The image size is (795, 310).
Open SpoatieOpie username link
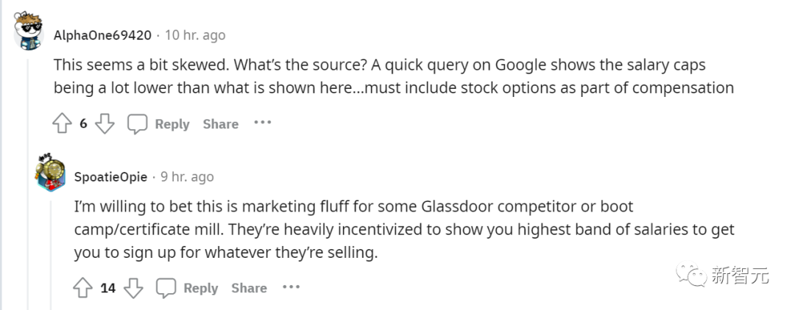coord(110,177)
